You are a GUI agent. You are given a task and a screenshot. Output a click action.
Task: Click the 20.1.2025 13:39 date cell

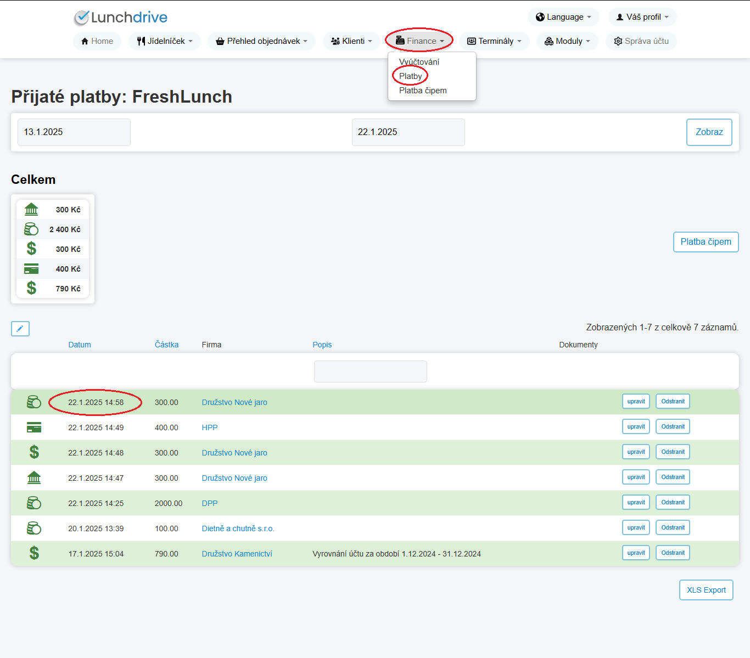point(96,528)
